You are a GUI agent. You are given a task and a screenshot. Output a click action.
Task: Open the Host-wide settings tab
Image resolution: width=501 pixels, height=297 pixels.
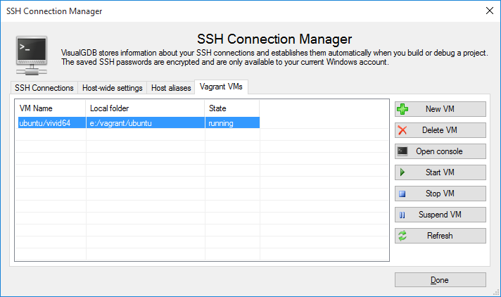113,88
